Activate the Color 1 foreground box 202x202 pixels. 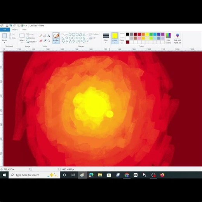click(115, 38)
